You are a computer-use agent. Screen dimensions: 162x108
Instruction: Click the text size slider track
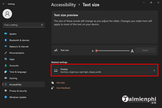point(113,51)
